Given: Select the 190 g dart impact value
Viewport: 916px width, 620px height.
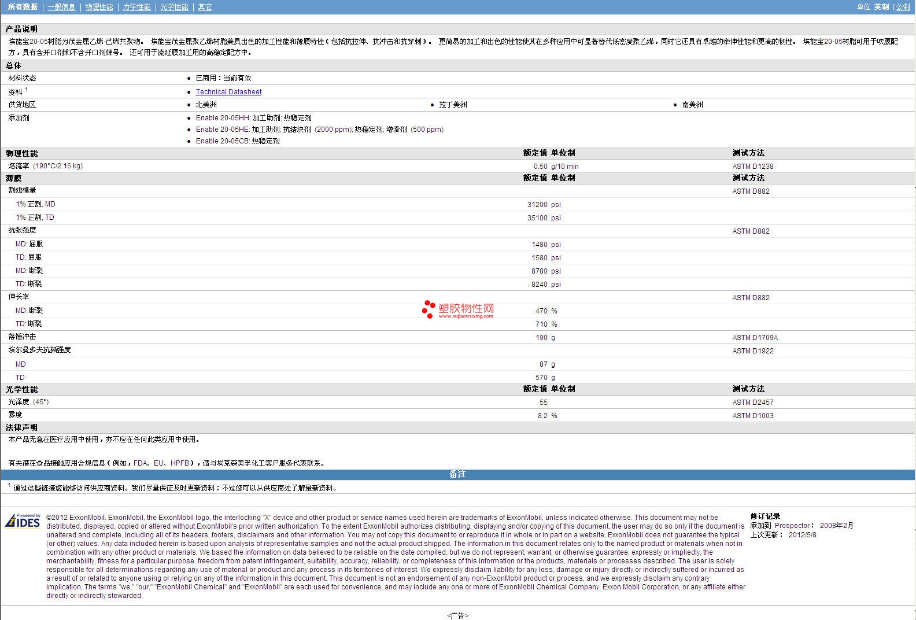Looking at the screenshot, I should [545, 338].
